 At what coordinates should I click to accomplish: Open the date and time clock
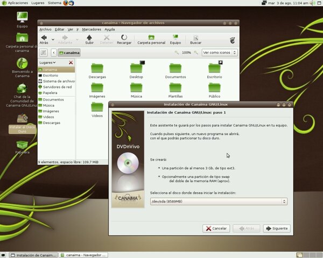(x=288, y=3)
